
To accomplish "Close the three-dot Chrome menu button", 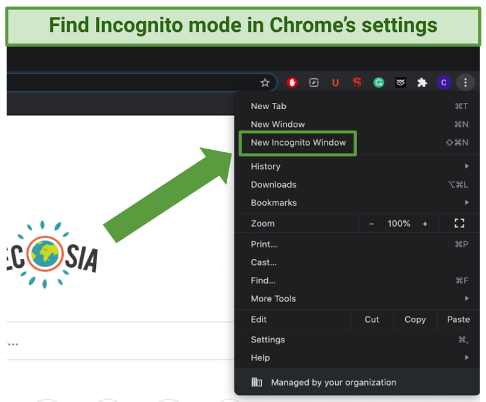I will pos(465,82).
